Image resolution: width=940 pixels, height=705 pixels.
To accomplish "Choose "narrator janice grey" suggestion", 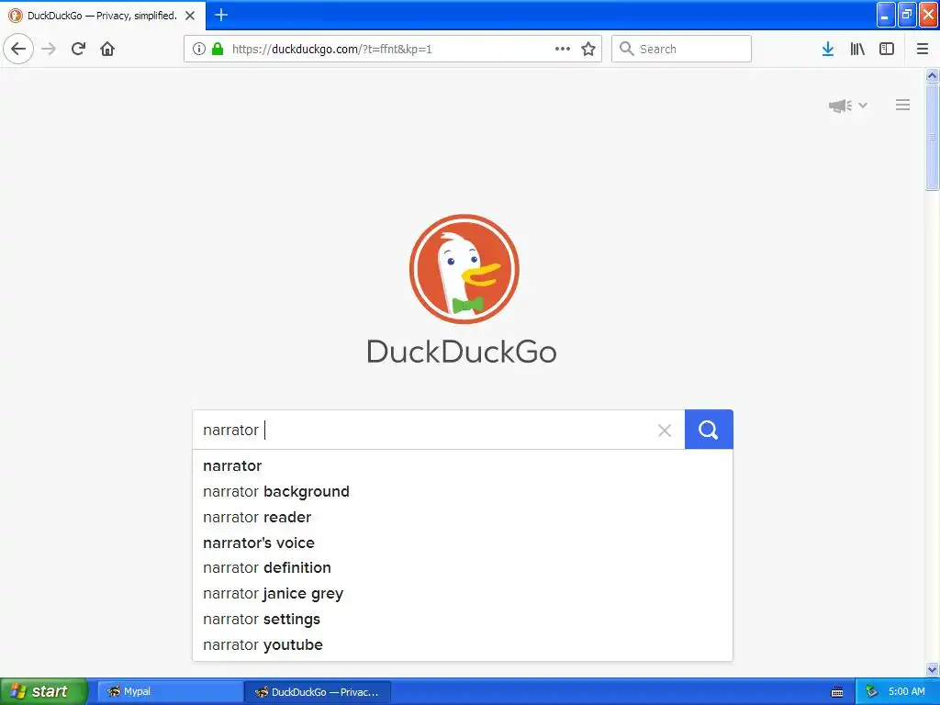I will coord(463,594).
